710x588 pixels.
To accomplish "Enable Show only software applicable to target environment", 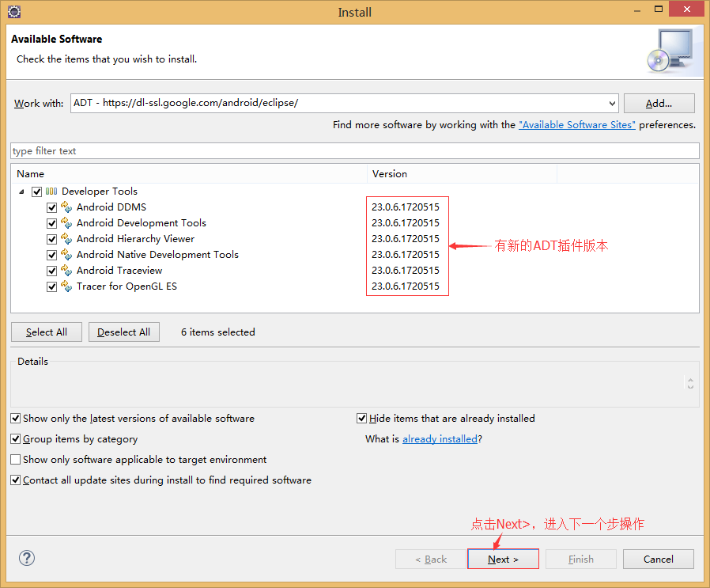I will [15, 459].
